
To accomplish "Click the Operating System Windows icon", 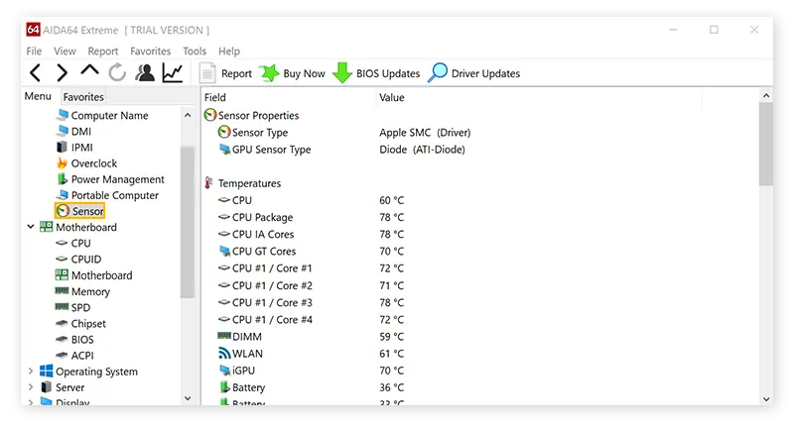I will coord(46,370).
